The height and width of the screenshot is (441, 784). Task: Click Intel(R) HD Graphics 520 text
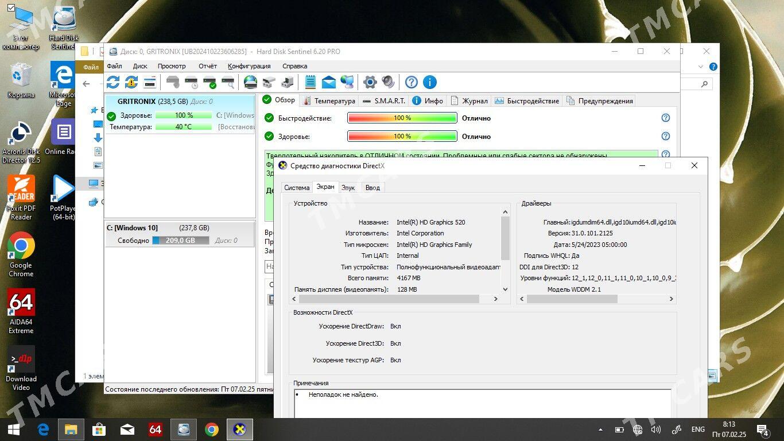(x=431, y=222)
